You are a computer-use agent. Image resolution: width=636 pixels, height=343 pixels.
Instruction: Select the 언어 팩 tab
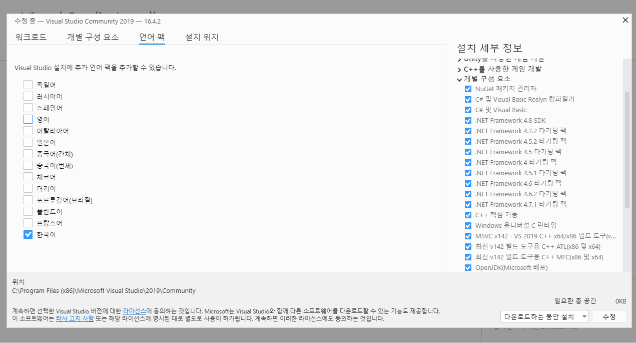pos(152,37)
